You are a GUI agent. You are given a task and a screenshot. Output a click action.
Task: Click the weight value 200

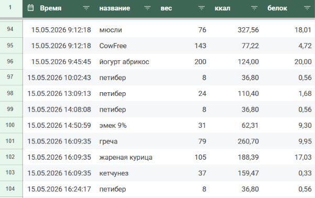pos(200,62)
